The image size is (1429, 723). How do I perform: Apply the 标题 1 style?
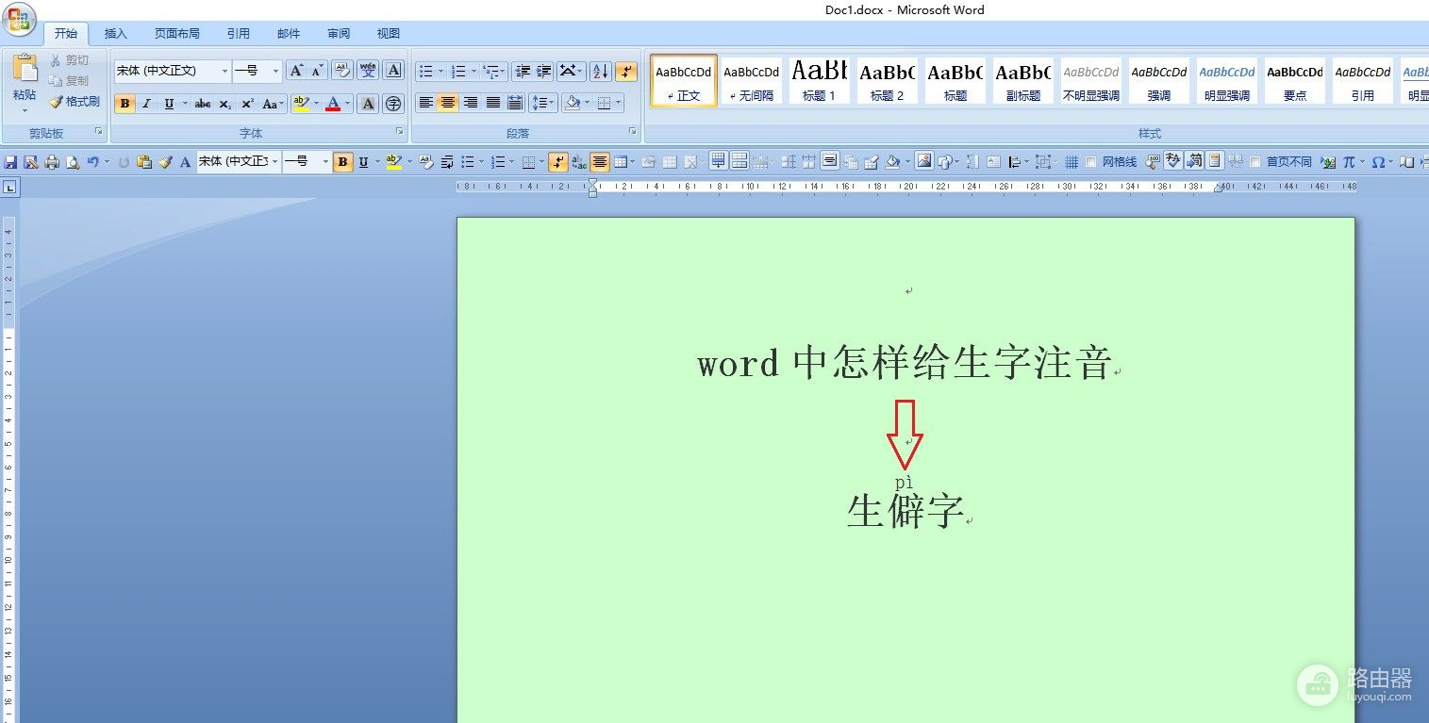tap(819, 80)
